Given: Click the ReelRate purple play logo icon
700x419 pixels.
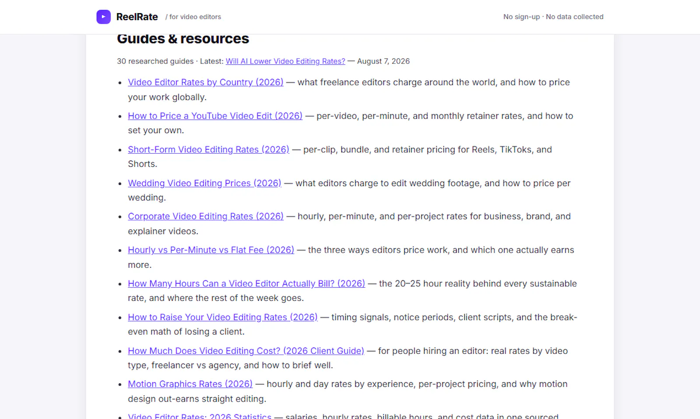Looking at the screenshot, I should coord(103,17).
